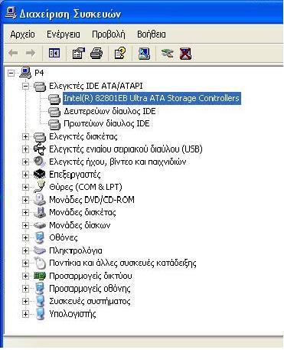Click the floppy controllers icon
Image resolution: width=284 pixels, height=350 pixels.
(40, 137)
